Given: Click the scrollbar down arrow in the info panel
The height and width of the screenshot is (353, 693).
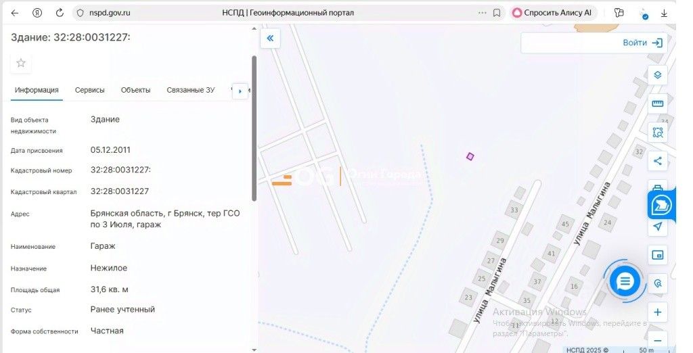Looking at the screenshot, I should tap(254, 350).
